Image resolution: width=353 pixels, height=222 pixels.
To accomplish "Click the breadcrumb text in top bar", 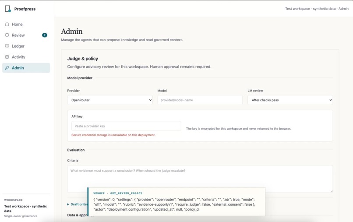I will click(x=317, y=9).
